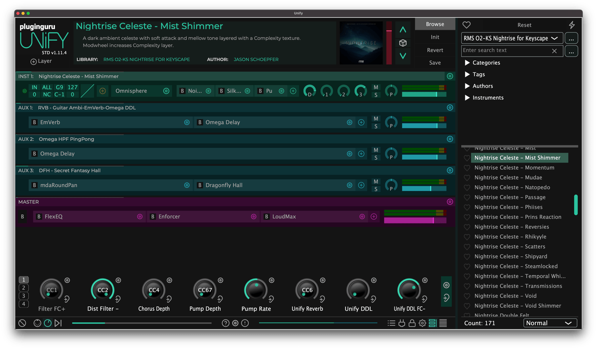Select macro knob page 4

point(23,304)
